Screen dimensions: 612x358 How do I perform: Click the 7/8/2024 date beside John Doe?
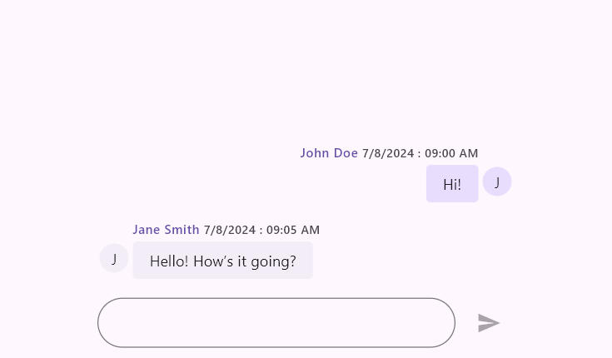[x=388, y=153]
